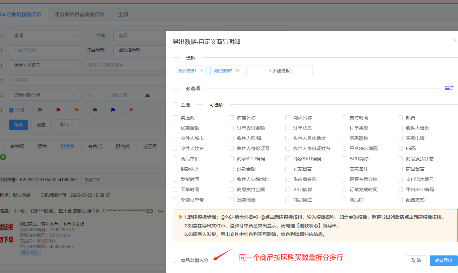
Task: Open the 店铺 dropdown showing 全部
Action: click(x=140, y=35)
